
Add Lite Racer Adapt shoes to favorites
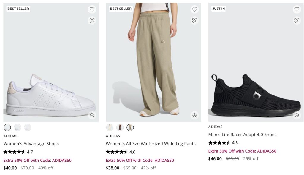pyautogui.click(x=297, y=9)
